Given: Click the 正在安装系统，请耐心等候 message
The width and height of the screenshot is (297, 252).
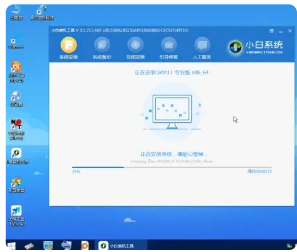Looking at the screenshot, I should (x=174, y=154).
